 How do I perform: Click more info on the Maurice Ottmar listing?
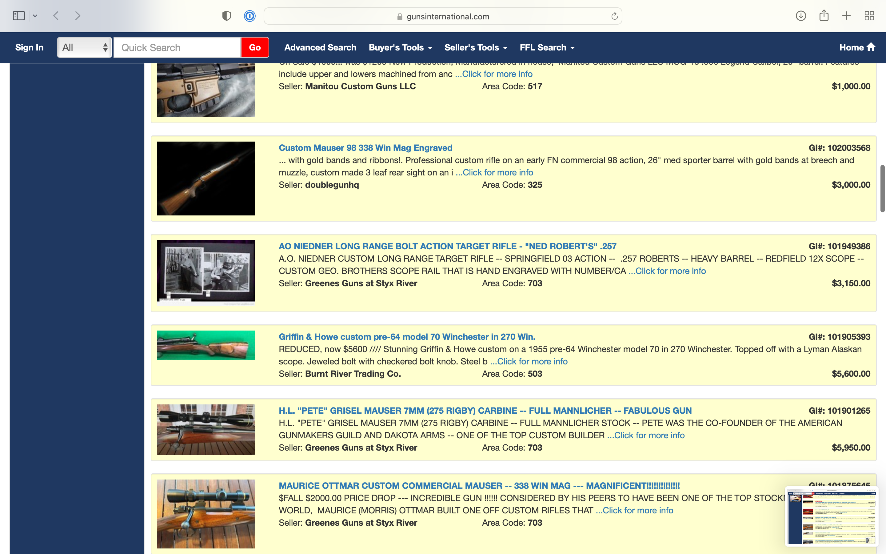(634, 510)
